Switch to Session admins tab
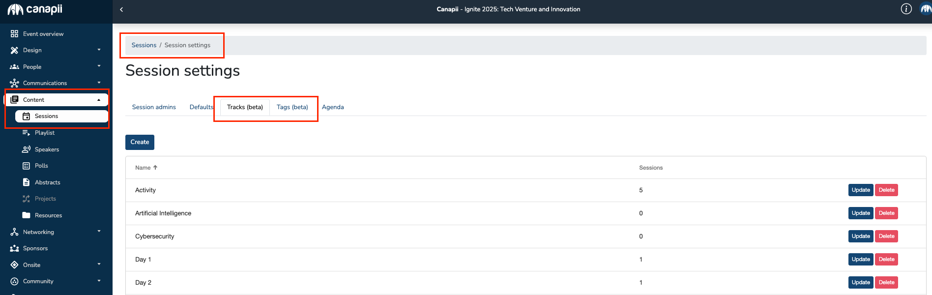The height and width of the screenshot is (295, 932). (154, 107)
